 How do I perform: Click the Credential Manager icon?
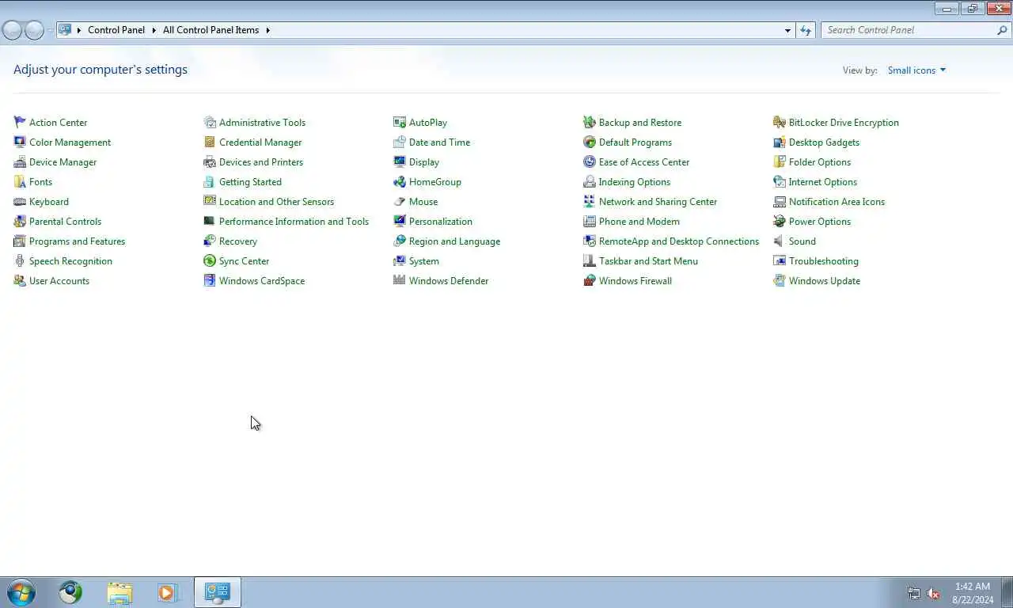tap(210, 142)
